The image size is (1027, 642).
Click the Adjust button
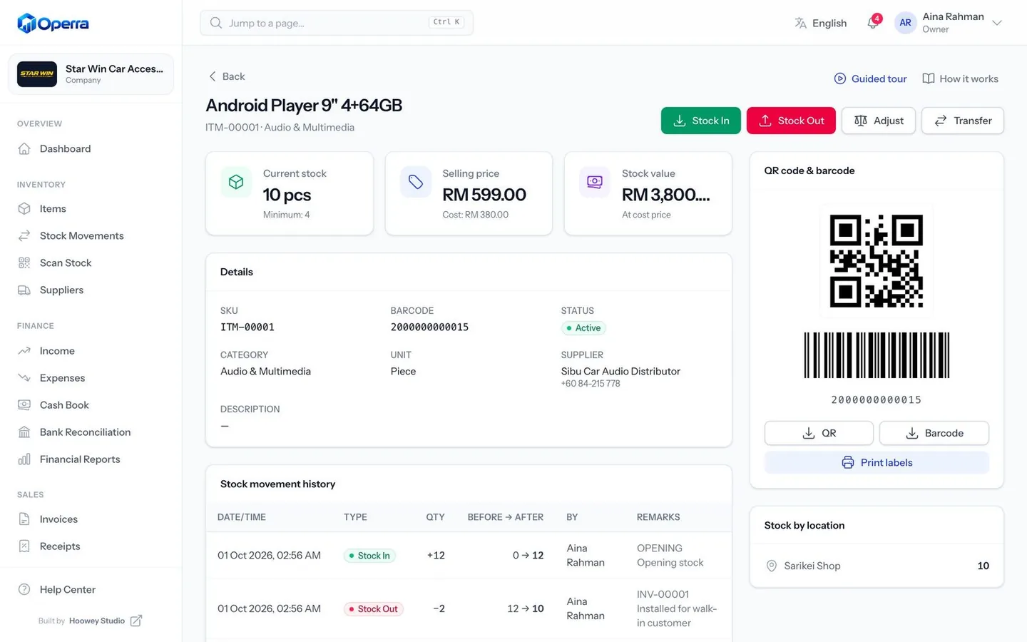(x=878, y=121)
